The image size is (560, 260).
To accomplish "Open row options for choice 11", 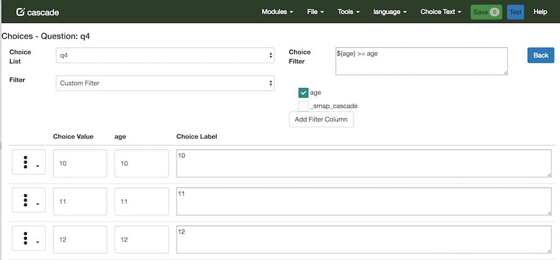I will (29, 200).
